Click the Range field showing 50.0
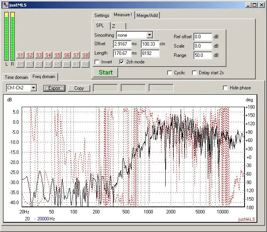267x232 pixels. click(x=203, y=55)
